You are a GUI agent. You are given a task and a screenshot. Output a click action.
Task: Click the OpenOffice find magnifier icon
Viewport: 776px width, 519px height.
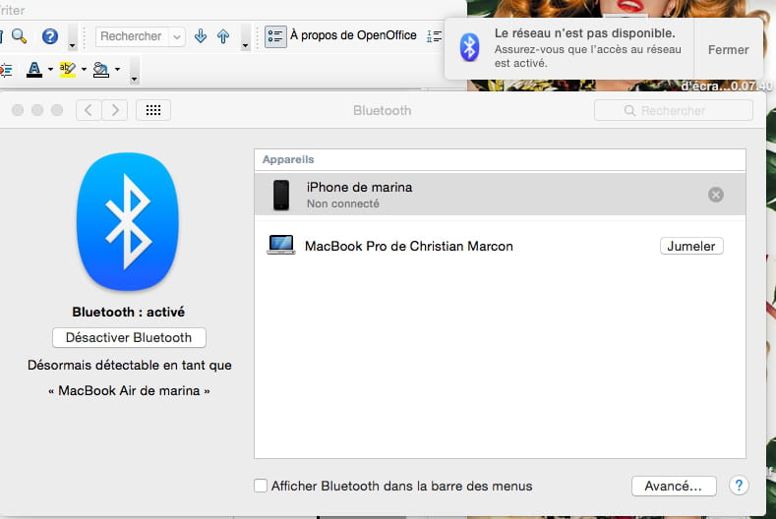19,36
